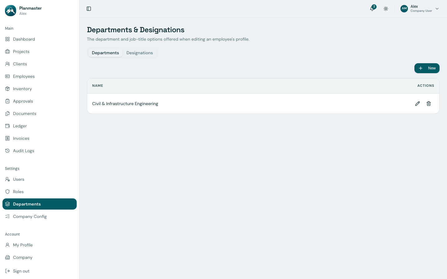Select the Departments tab
The image size is (447, 279).
(105, 53)
